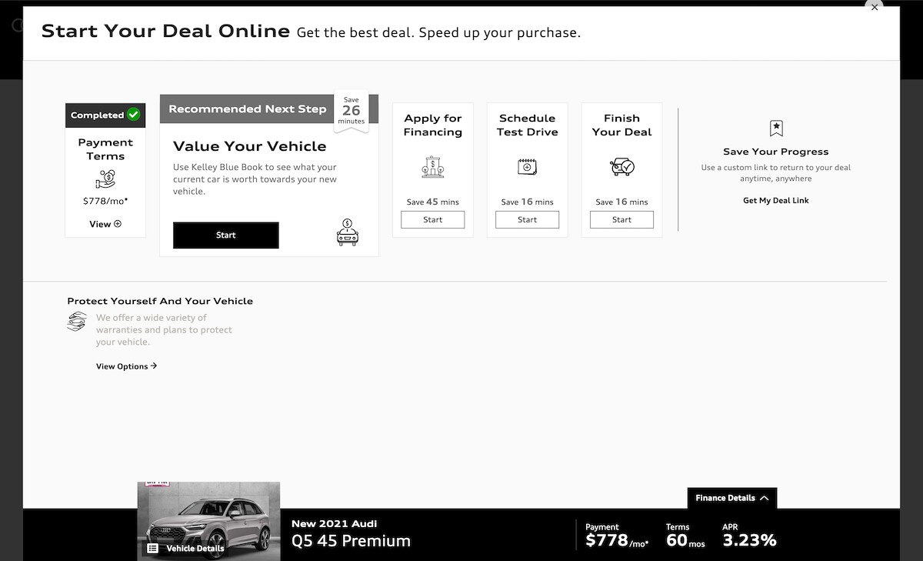Click the Finish Your Deal car-check icon
The height and width of the screenshot is (561, 923).
pyautogui.click(x=621, y=166)
